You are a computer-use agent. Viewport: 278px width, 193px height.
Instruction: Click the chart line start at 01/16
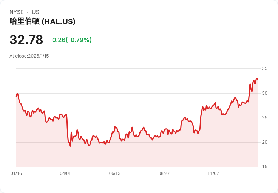[x=17, y=96]
